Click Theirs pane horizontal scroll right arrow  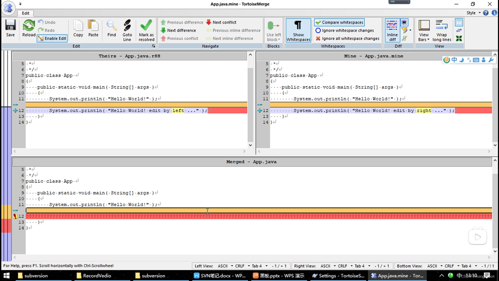tap(244, 151)
